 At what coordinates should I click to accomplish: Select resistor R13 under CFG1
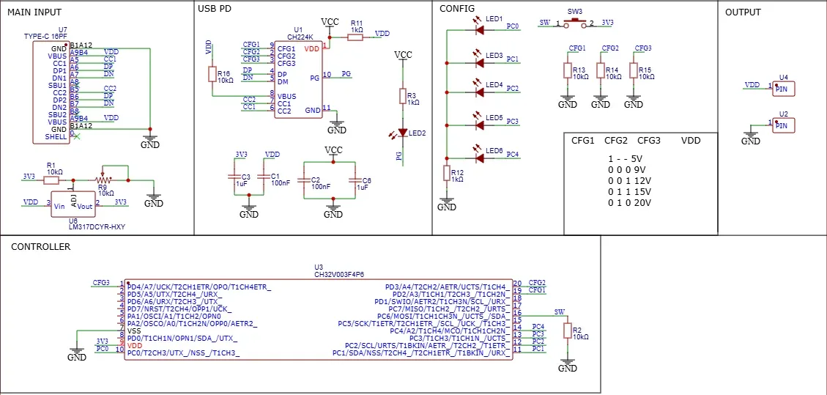tap(568, 70)
